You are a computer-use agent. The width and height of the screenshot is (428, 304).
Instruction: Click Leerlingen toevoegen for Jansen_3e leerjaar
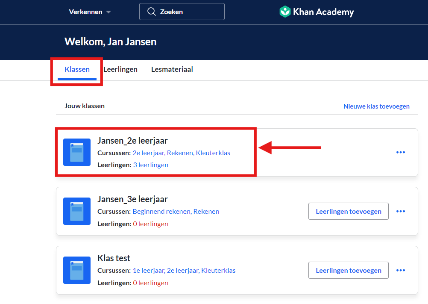[349, 211]
